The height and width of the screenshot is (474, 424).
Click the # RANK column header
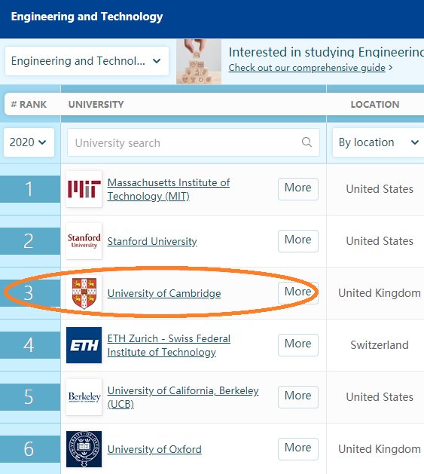[29, 104]
